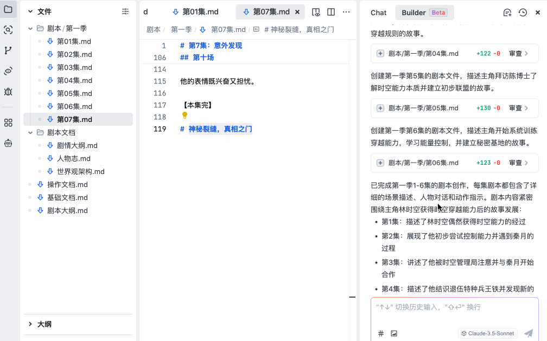Select the 第07集.md editor tab
The image size is (547, 341).
pyautogui.click(x=270, y=12)
